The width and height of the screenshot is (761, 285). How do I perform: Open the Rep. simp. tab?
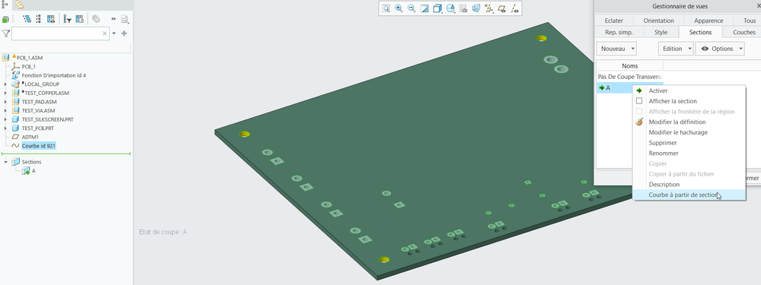(619, 33)
